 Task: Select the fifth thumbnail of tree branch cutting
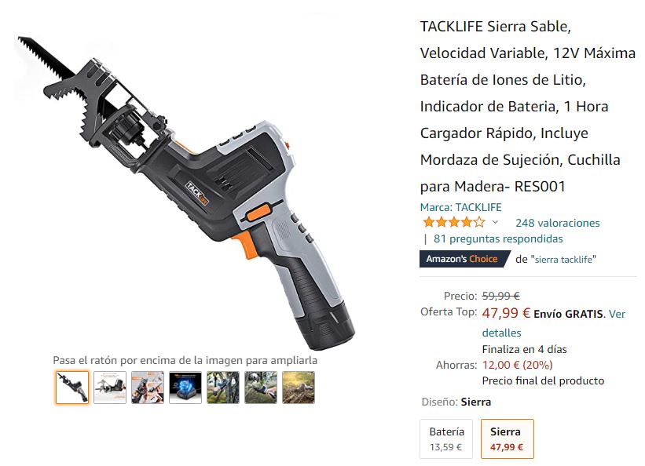pyautogui.click(x=223, y=388)
